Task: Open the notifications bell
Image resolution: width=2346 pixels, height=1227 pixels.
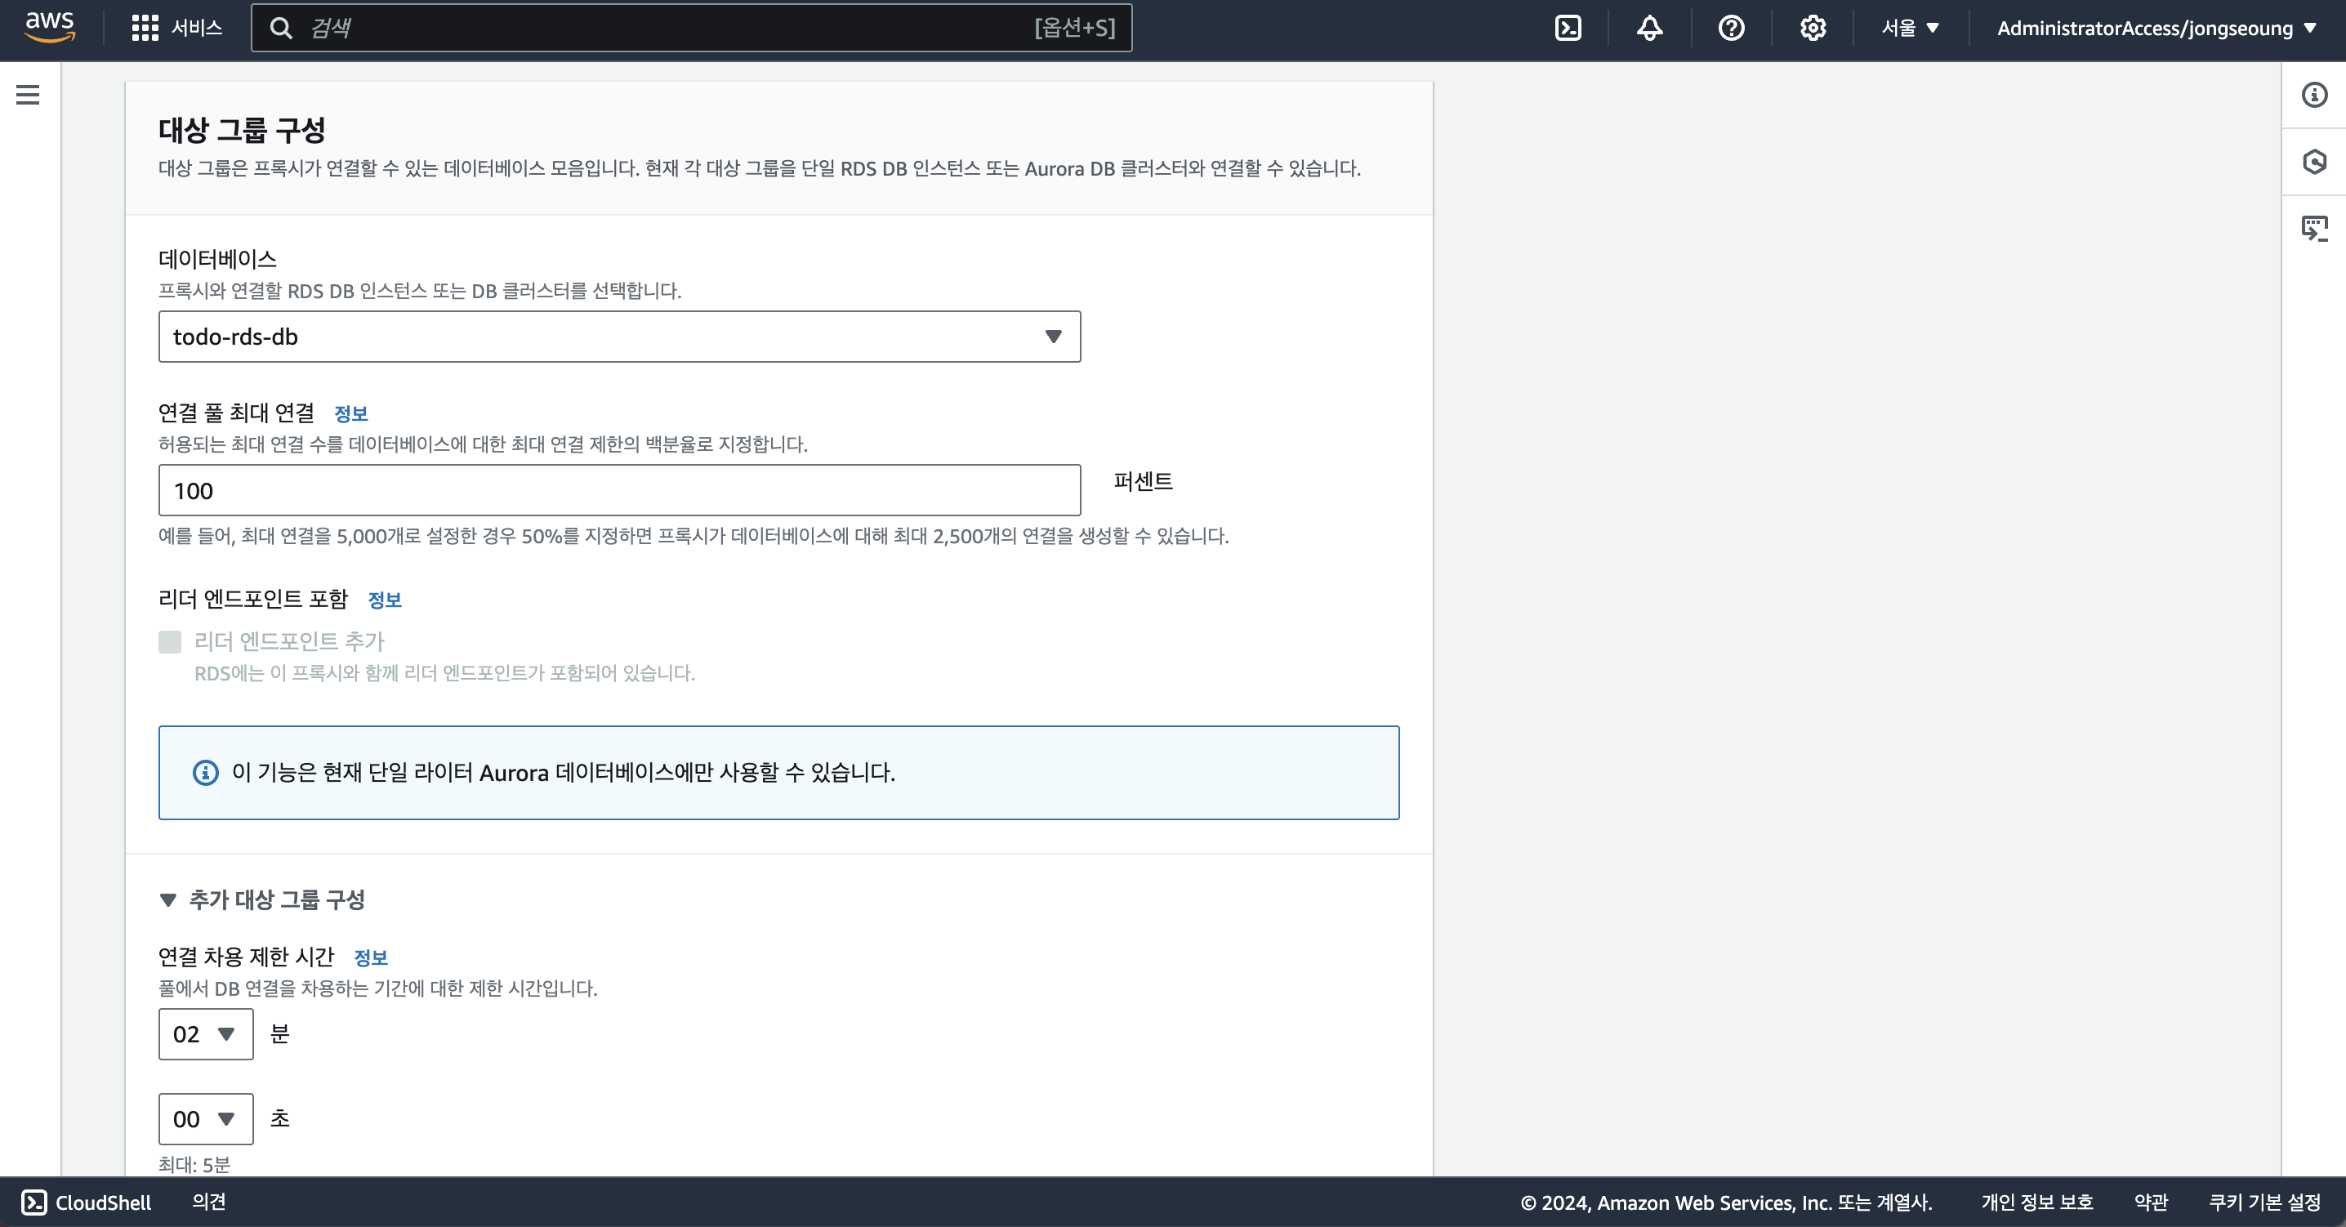Action: pyautogui.click(x=1649, y=27)
